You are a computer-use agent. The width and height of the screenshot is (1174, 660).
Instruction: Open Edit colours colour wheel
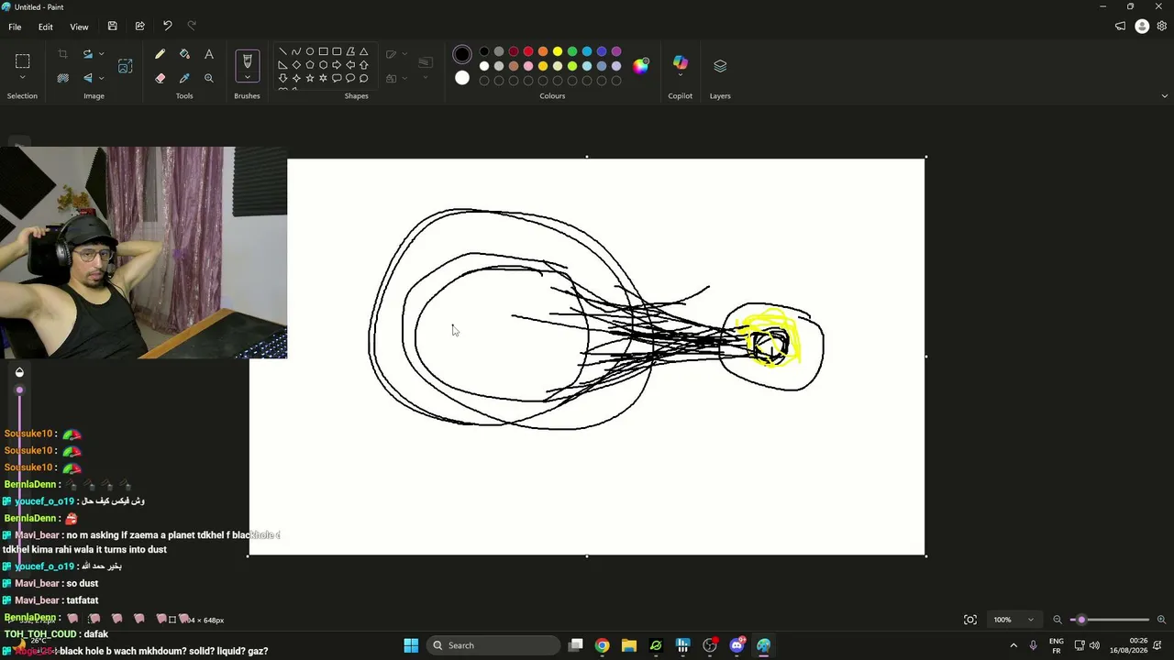click(x=641, y=65)
